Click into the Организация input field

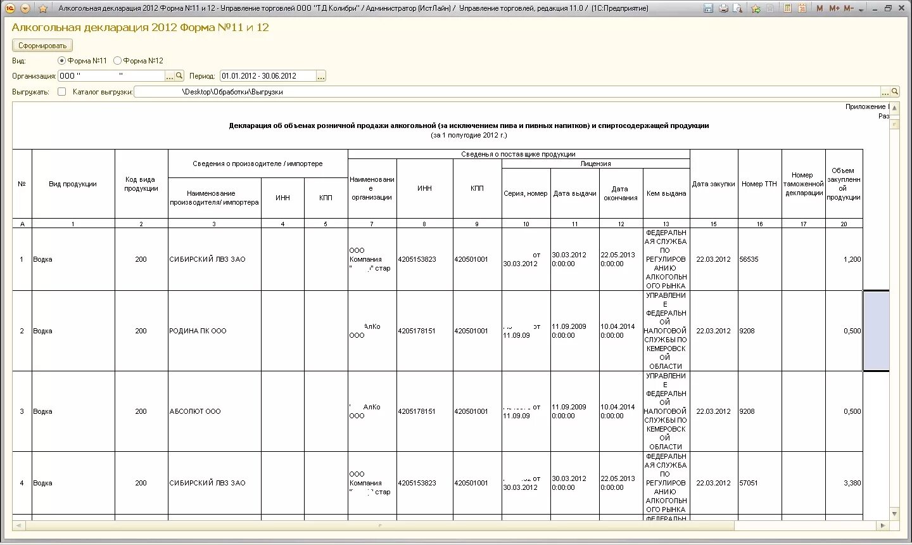tap(111, 75)
